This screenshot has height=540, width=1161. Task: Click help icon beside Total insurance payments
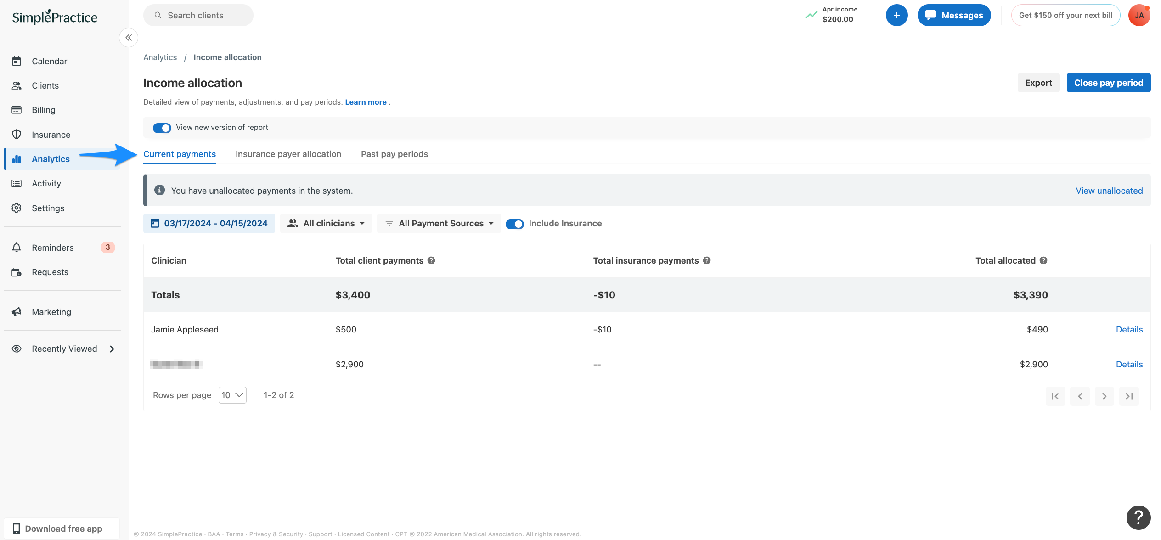707,260
